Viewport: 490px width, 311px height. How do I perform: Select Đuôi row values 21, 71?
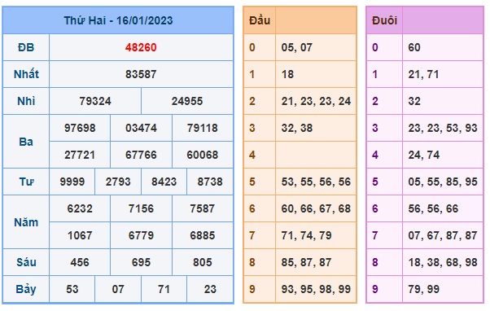pos(423,74)
